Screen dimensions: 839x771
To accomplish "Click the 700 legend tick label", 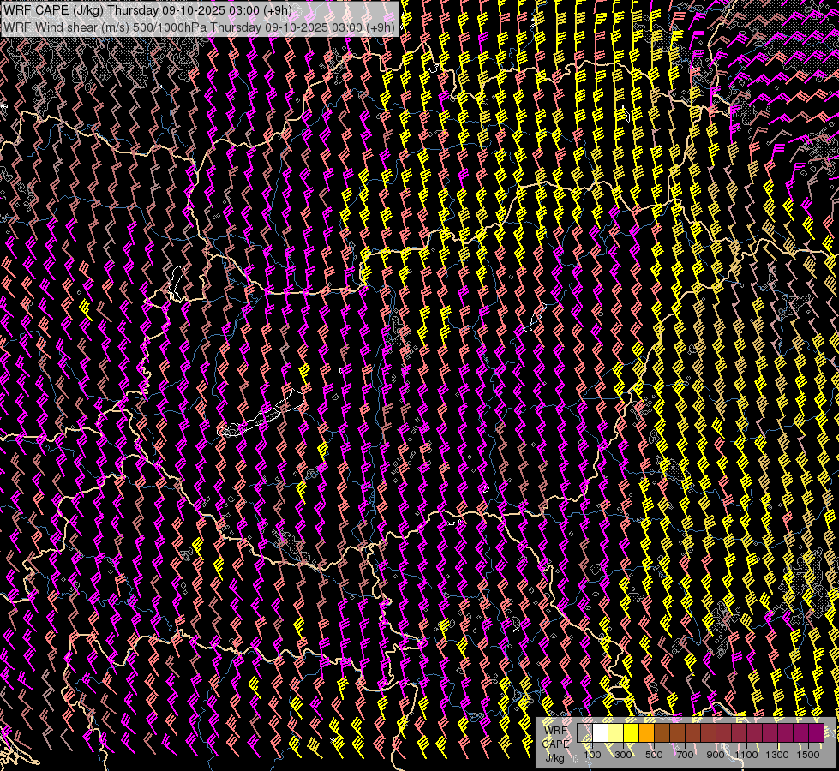I will (x=685, y=755).
